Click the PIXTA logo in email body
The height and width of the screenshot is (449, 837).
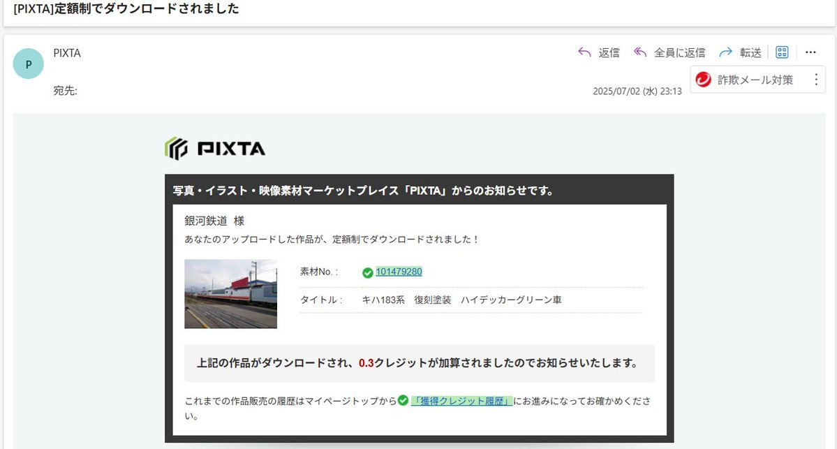(214, 148)
